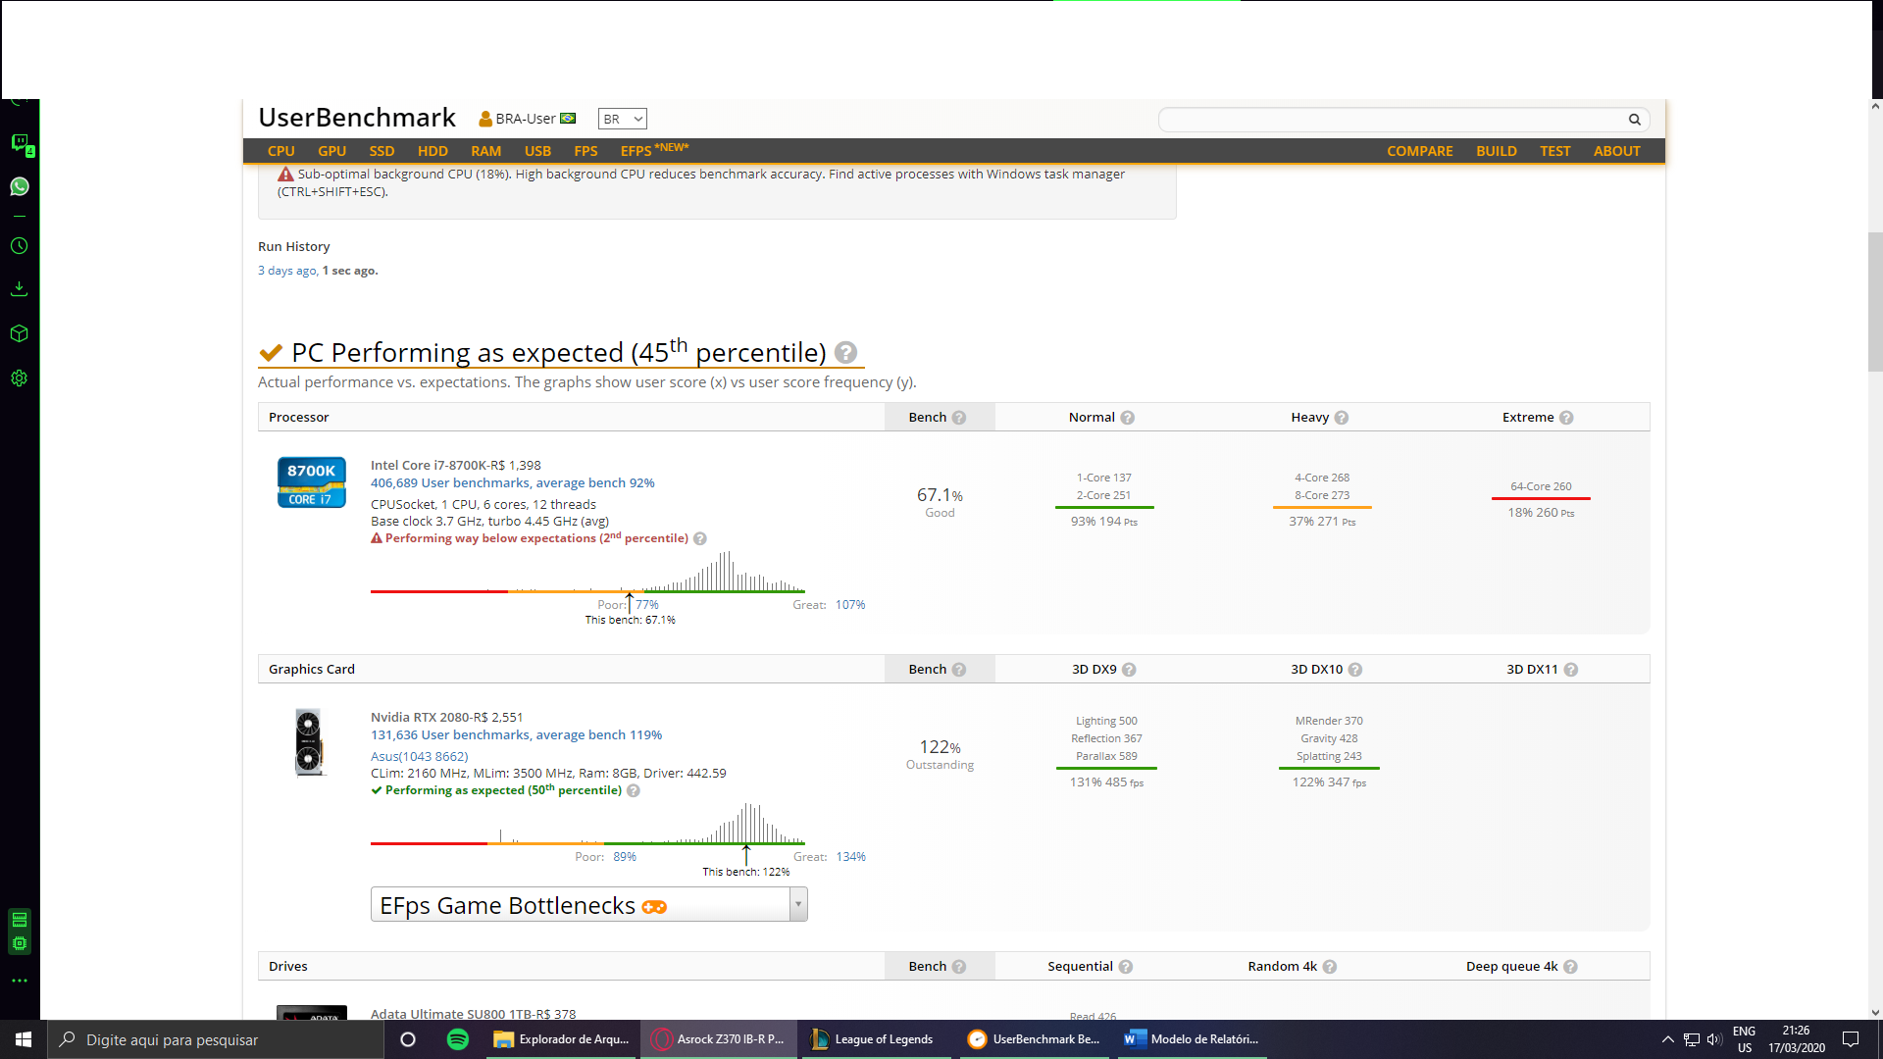The width and height of the screenshot is (1883, 1059).
Task: Click TEST in the navigation bar
Action: point(1554,151)
